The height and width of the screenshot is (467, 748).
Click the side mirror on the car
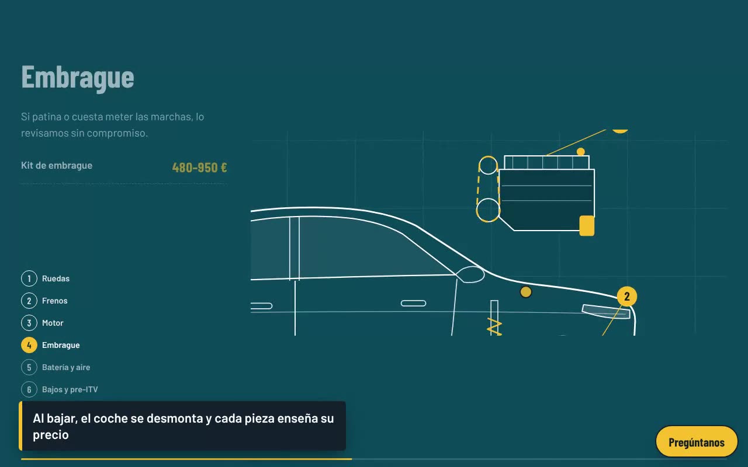click(x=470, y=274)
